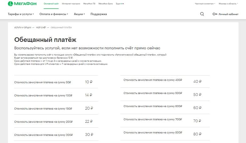Go to Интернет-магазин
The width and height of the screenshot is (246, 143).
tap(71, 4)
